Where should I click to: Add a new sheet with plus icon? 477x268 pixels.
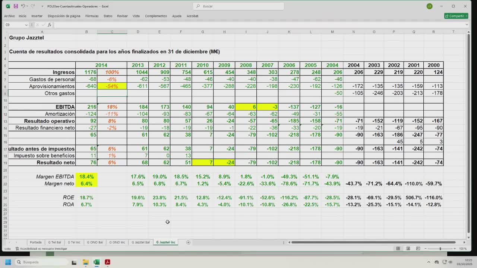coord(188,242)
